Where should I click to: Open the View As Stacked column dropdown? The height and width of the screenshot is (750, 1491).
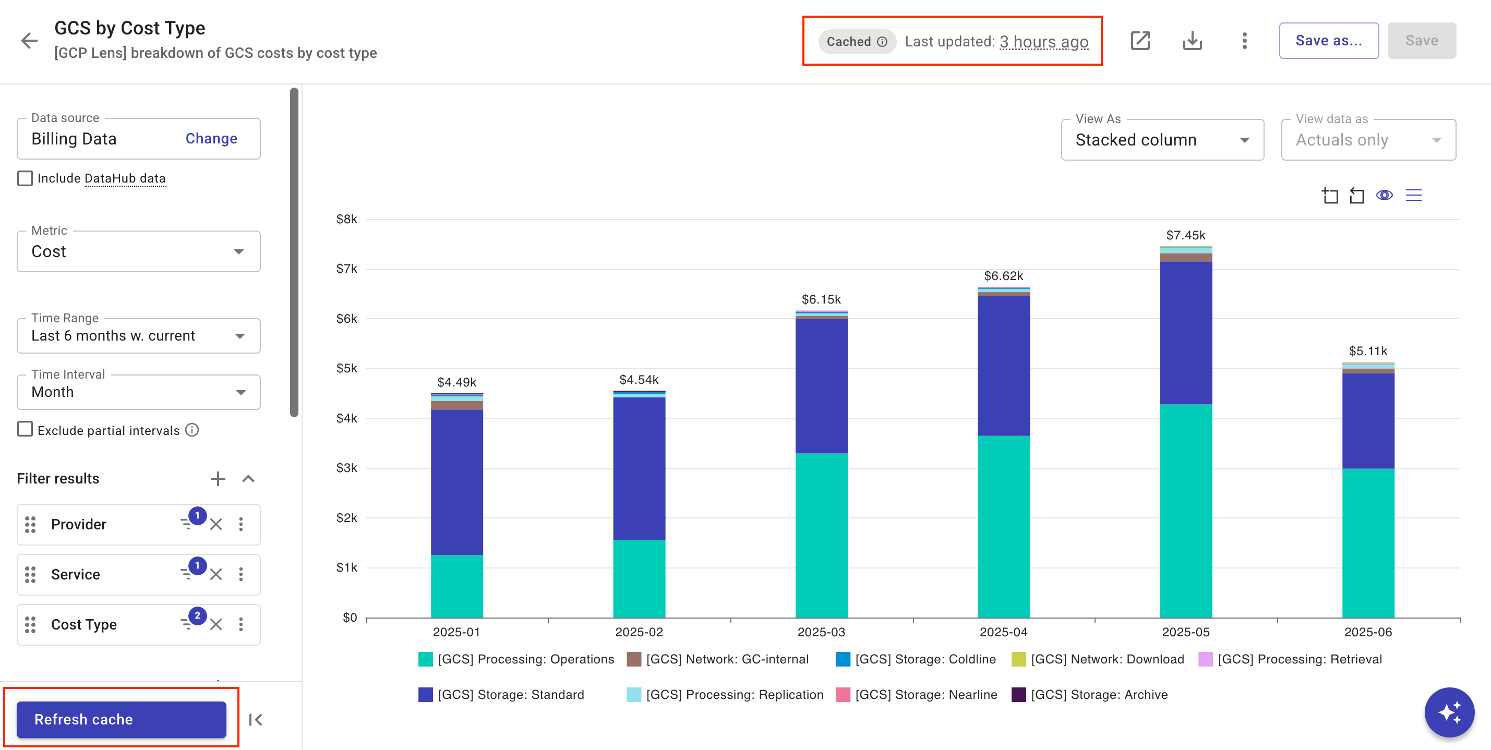coord(1162,140)
